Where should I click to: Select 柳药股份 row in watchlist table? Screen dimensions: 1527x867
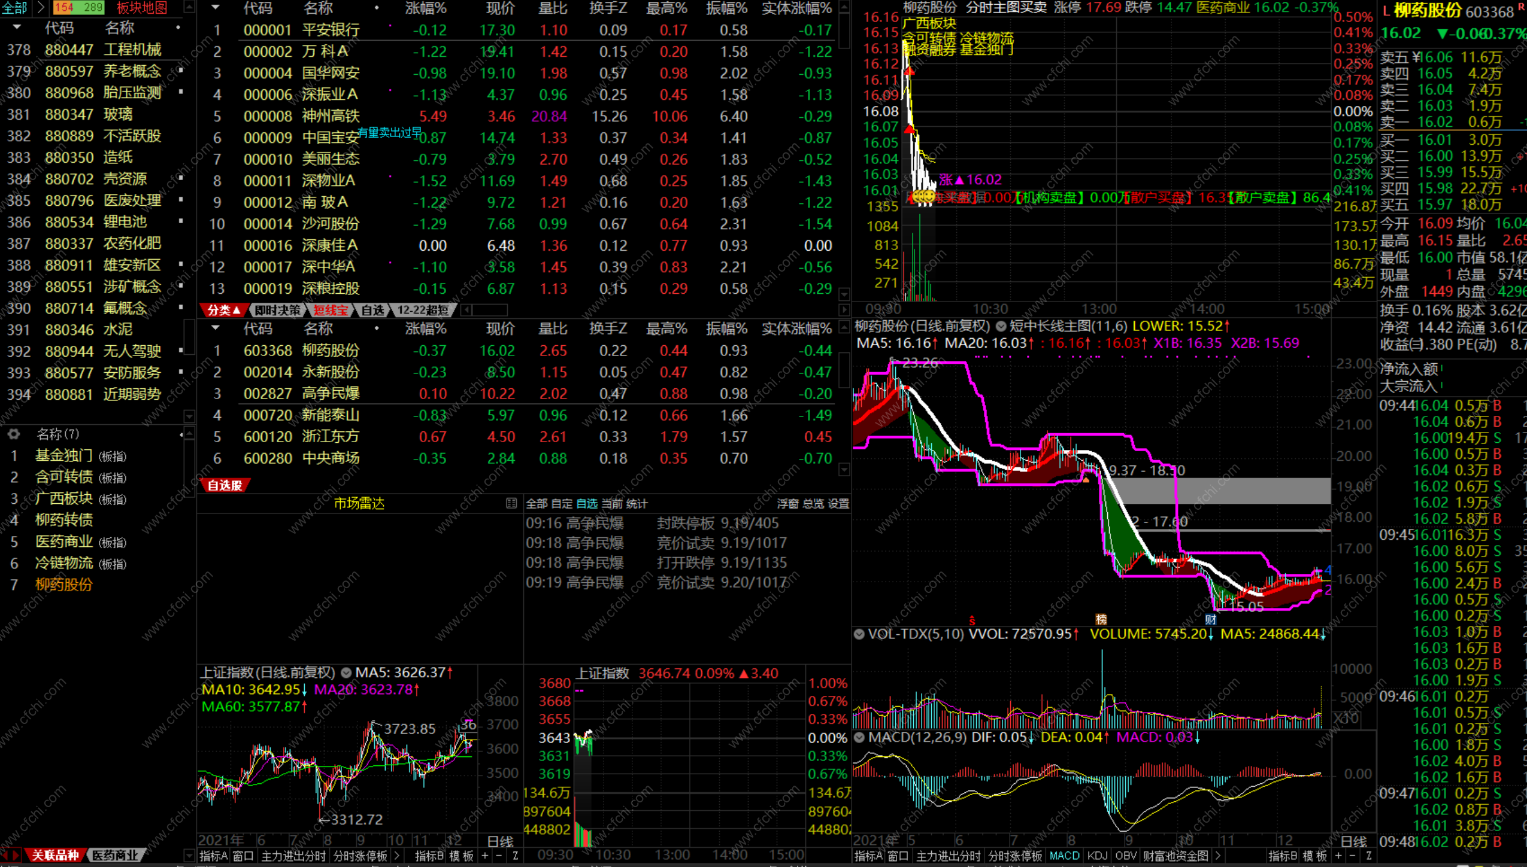pyautogui.click(x=331, y=351)
